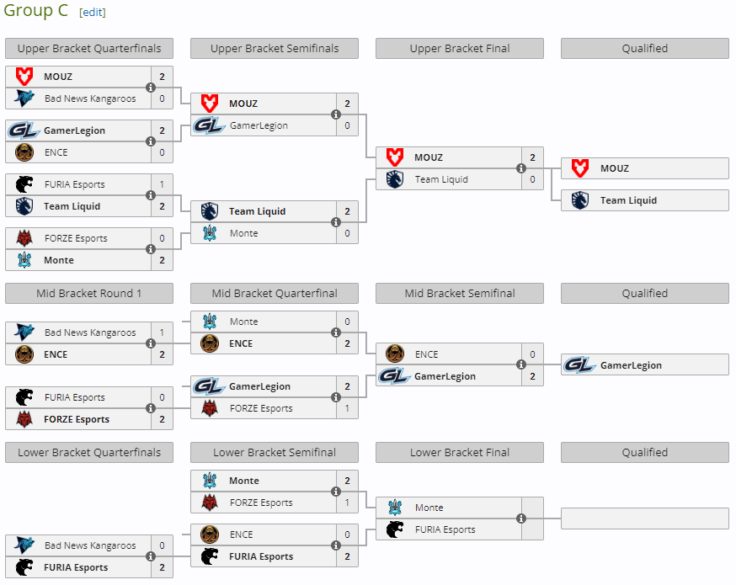Click Team Liquid logo in Qualified column

pos(580,200)
